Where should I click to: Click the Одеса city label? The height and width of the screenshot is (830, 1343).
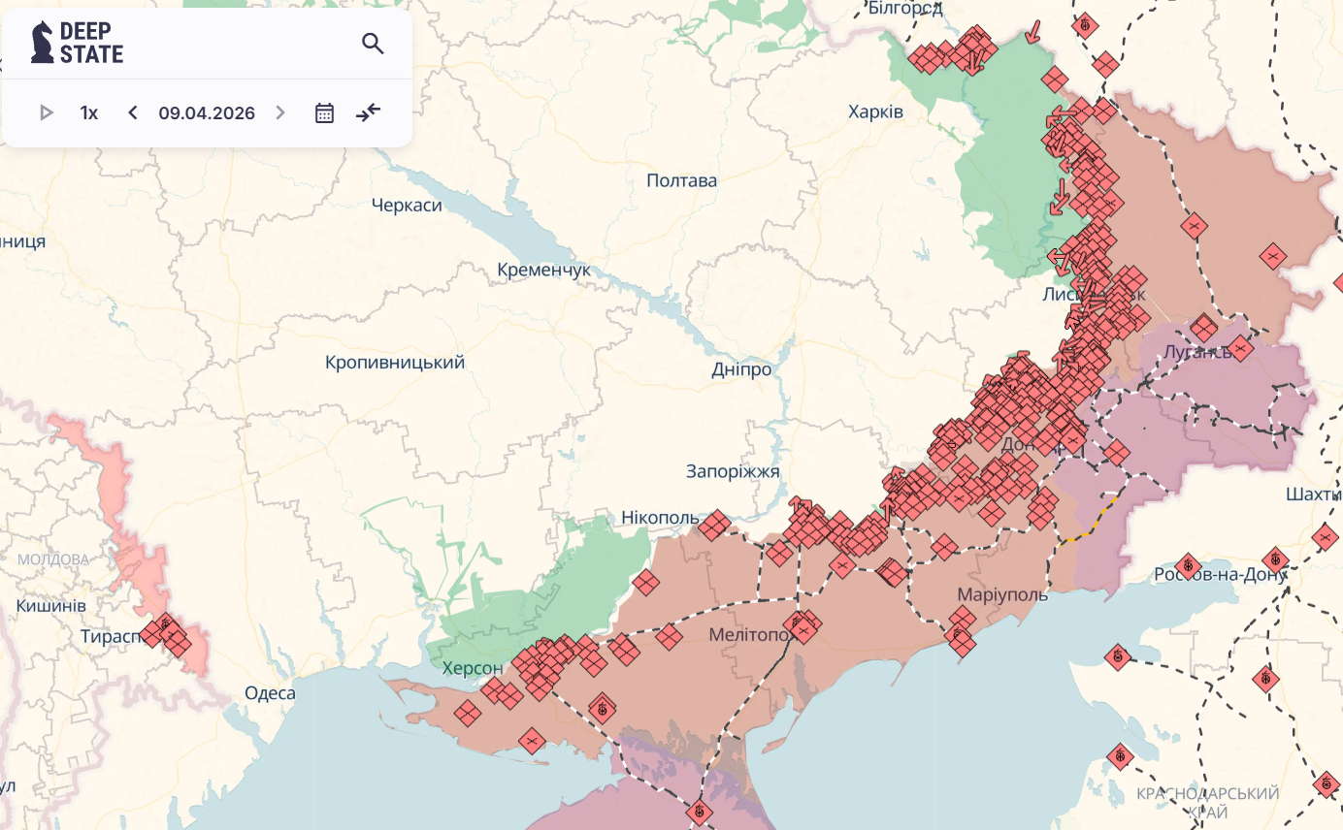coord(270,692)
